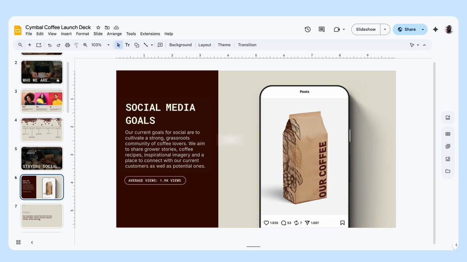The width and height of the screenshot is (467, 262).
Task: Open comment history via the comments icon
Action: 321,29
